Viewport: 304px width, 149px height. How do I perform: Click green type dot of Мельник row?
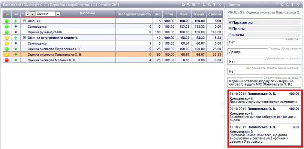pyautogui.click(x=16, y=60)
